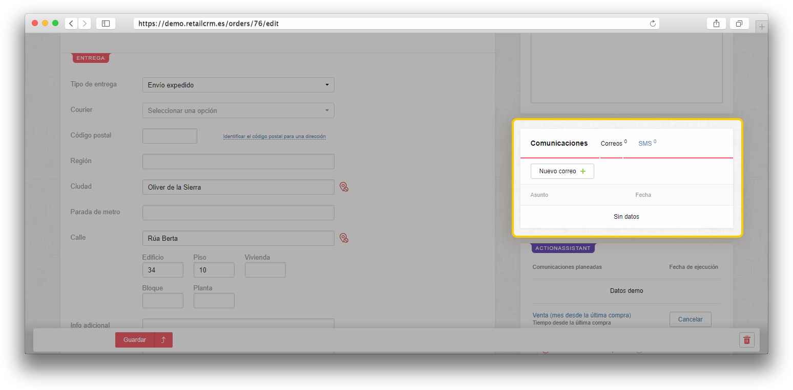Open Venta (mes desde la última compra) link
793x390 pixels.
tap(582, 315)
